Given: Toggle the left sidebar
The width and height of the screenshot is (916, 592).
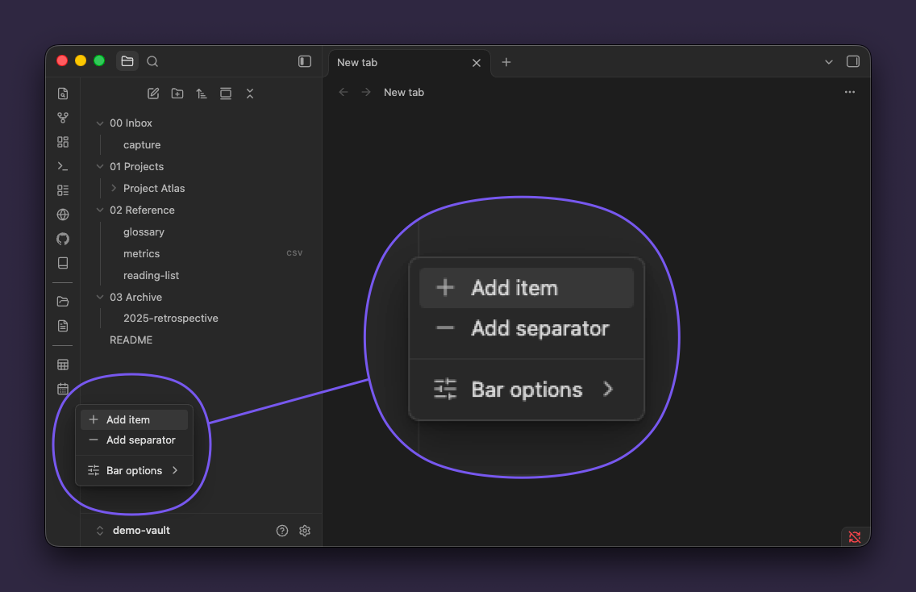Looking at the screenshot, I should (305, 61).
